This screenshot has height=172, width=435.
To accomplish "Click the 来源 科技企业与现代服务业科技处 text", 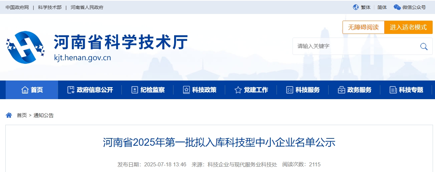I will pos(234,164).
